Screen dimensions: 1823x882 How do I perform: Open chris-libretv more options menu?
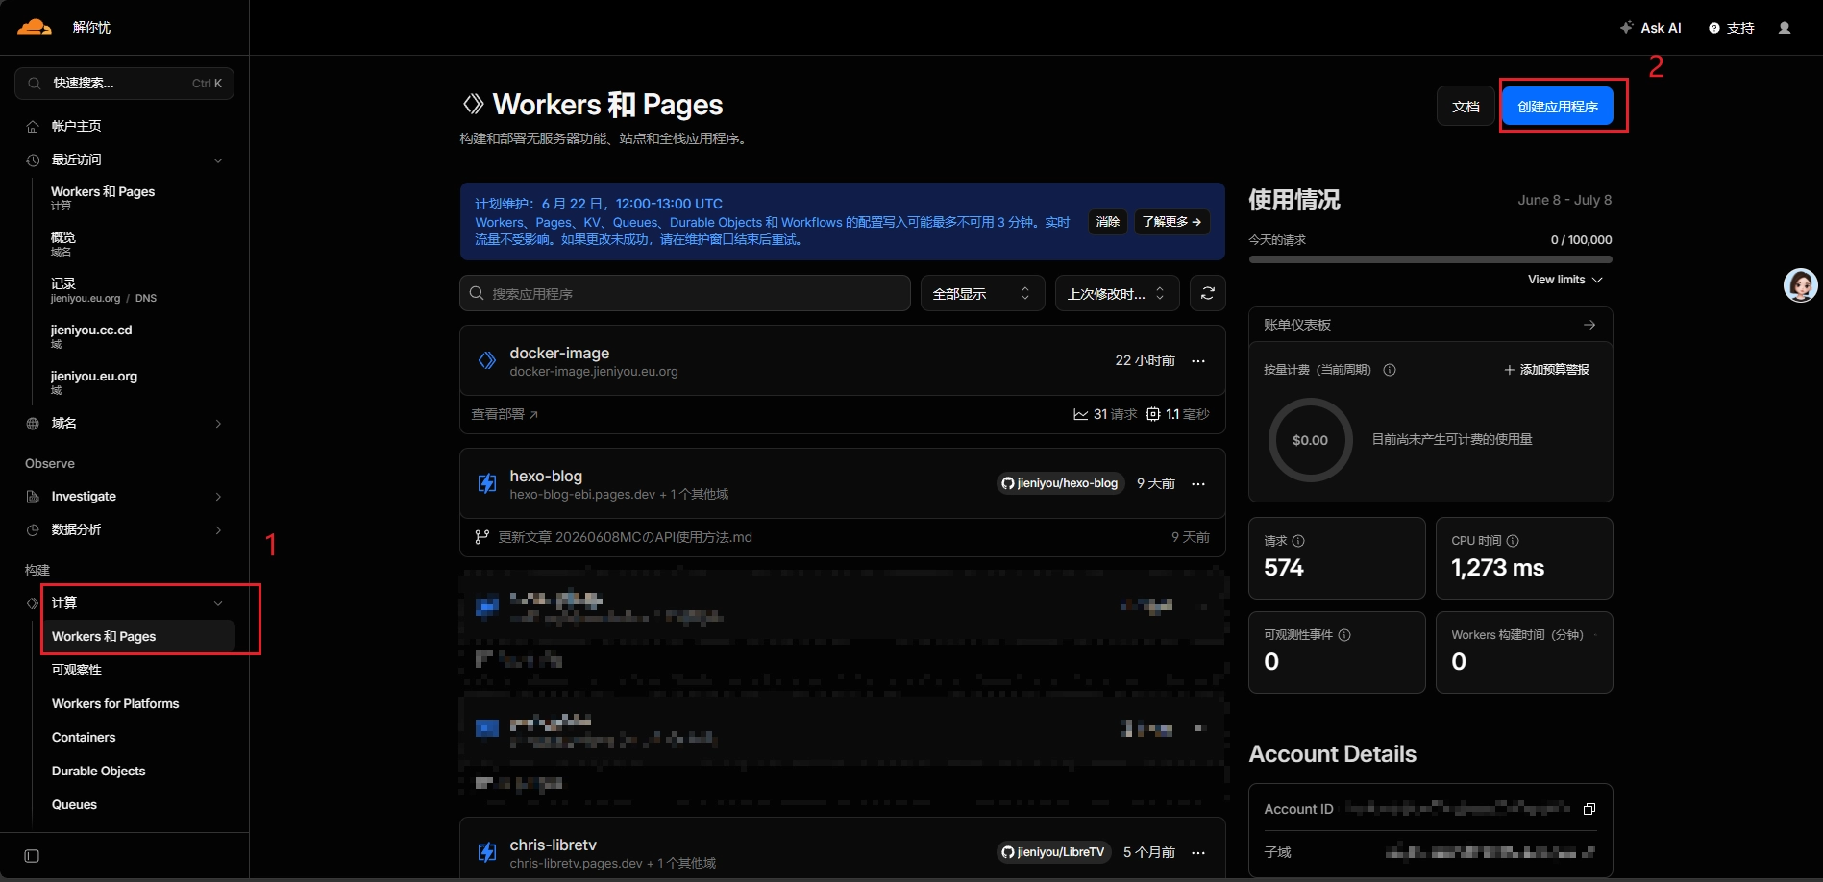pos(1198,852)
